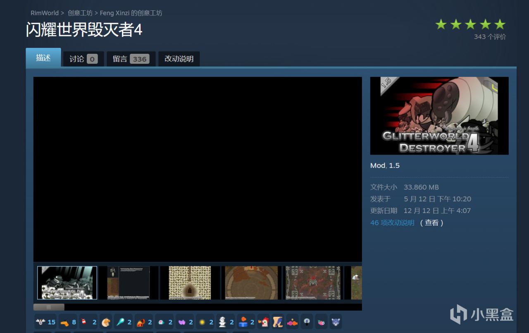
Task: Switch to the 讨论 tab
Action: [x=83, y=59]
